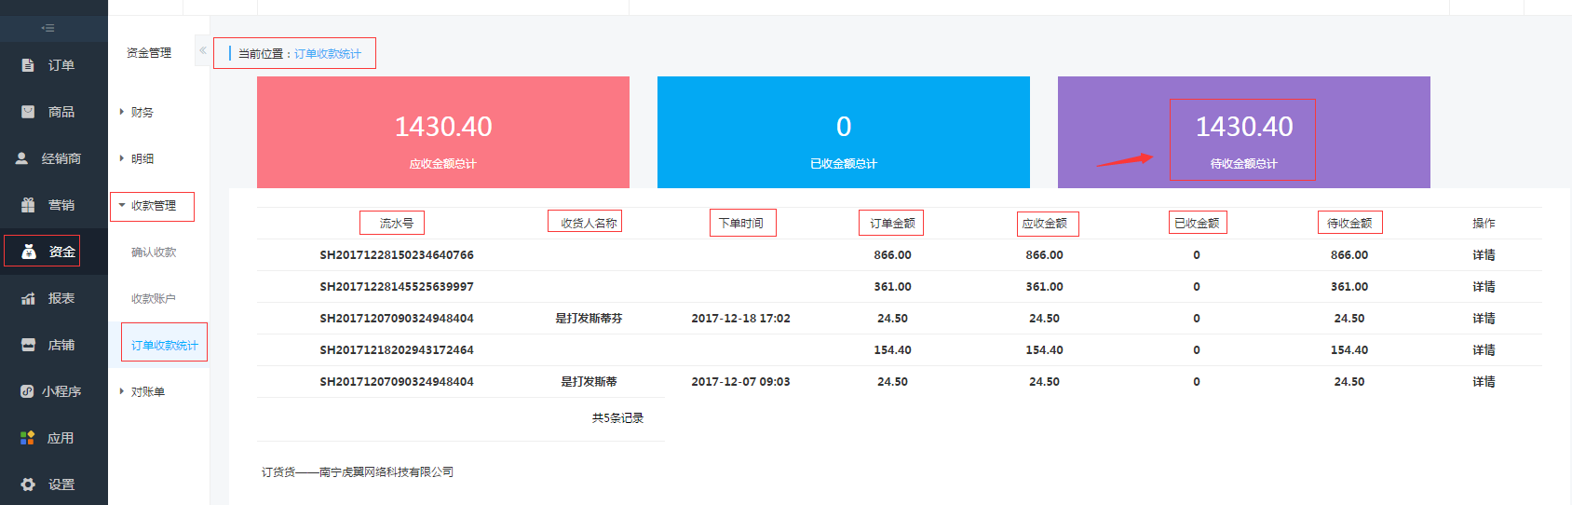The image size is (1572, 505).
Task: Collapse the 资金管理 submenu panel arrow
Action: (x=202, y=50)
